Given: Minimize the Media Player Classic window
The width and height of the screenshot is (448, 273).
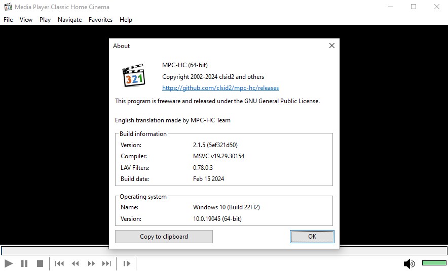Looking at the screenshot, I should [x=391, y=7].
